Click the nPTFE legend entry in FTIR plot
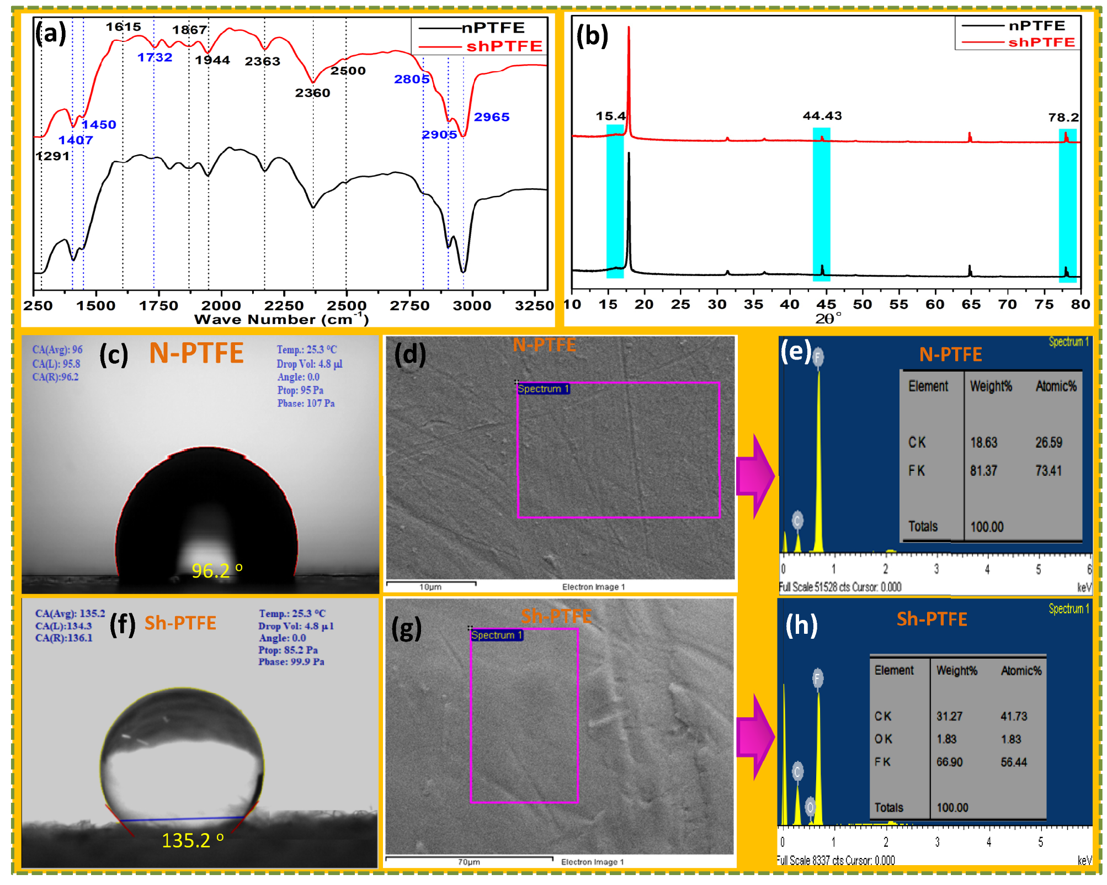The width and height of the screenshot is (1107, 885). coord(492,28)
